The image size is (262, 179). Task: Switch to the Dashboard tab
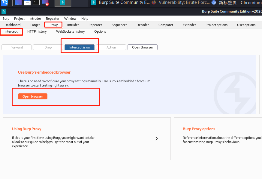click(13, 25)
